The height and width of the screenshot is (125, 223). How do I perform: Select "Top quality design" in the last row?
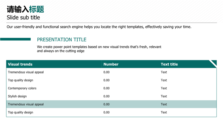tap(20, 112)
